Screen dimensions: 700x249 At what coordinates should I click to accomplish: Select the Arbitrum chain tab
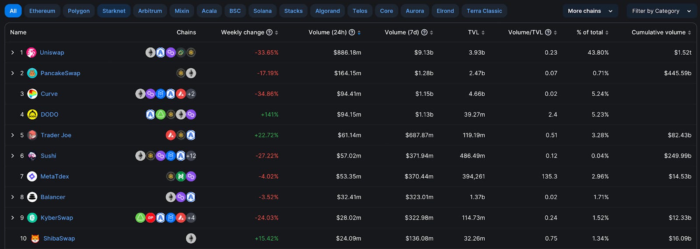point(150,11)
